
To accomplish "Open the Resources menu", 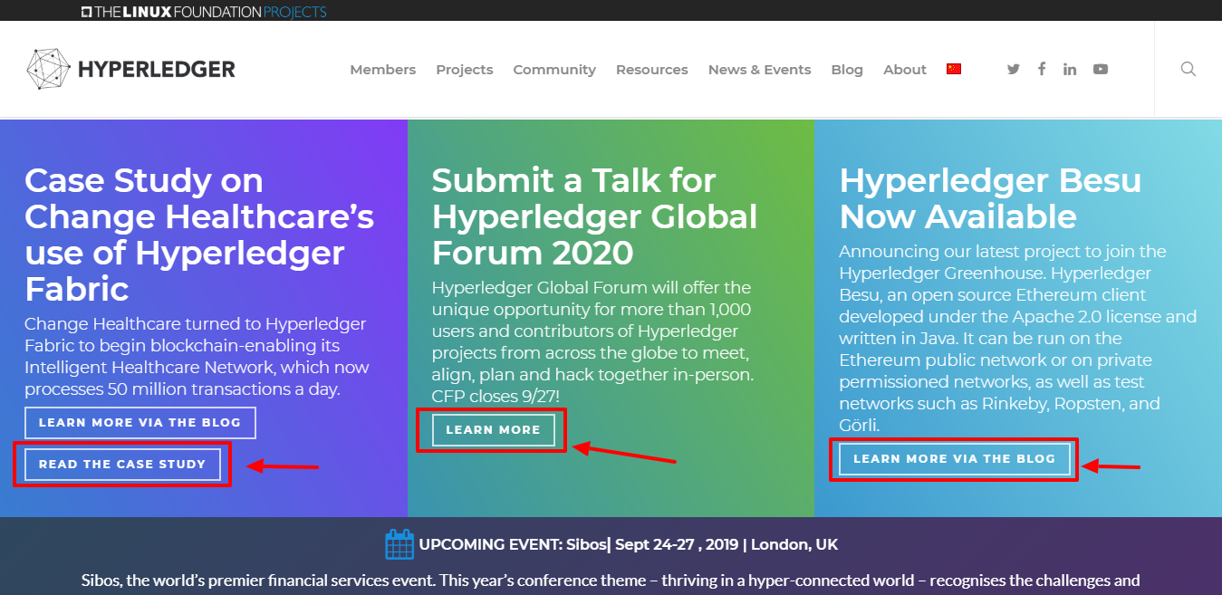I will (651, 70).
